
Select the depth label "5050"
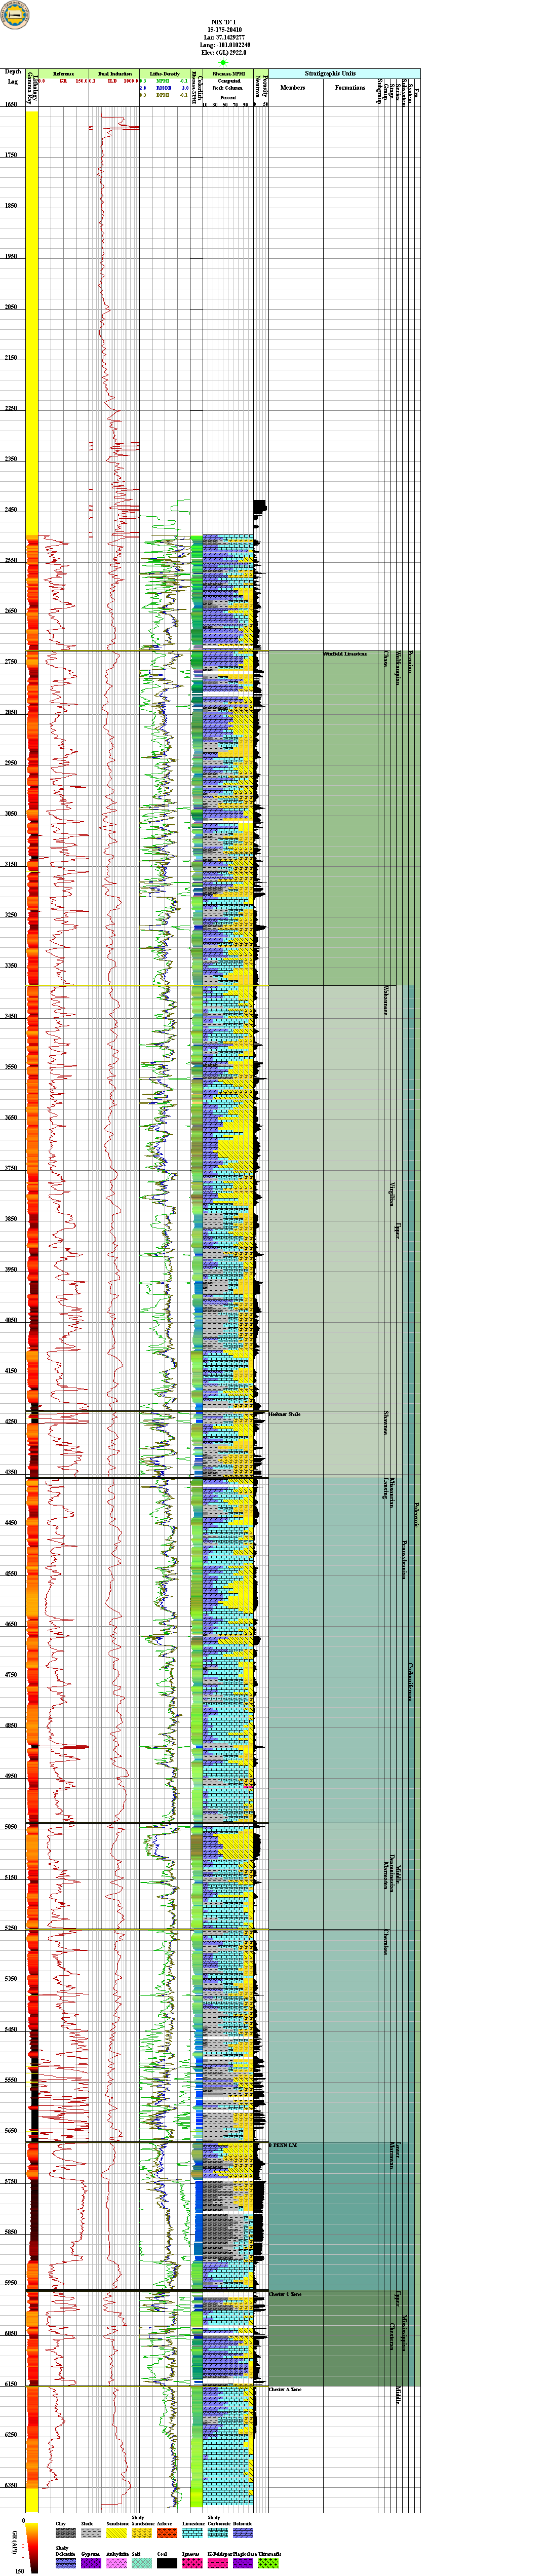[10, 1827]
